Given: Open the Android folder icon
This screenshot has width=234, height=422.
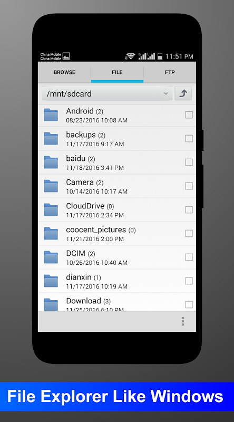Looking at the screenshot, I should pyautogui.click(x=51, y=115).
